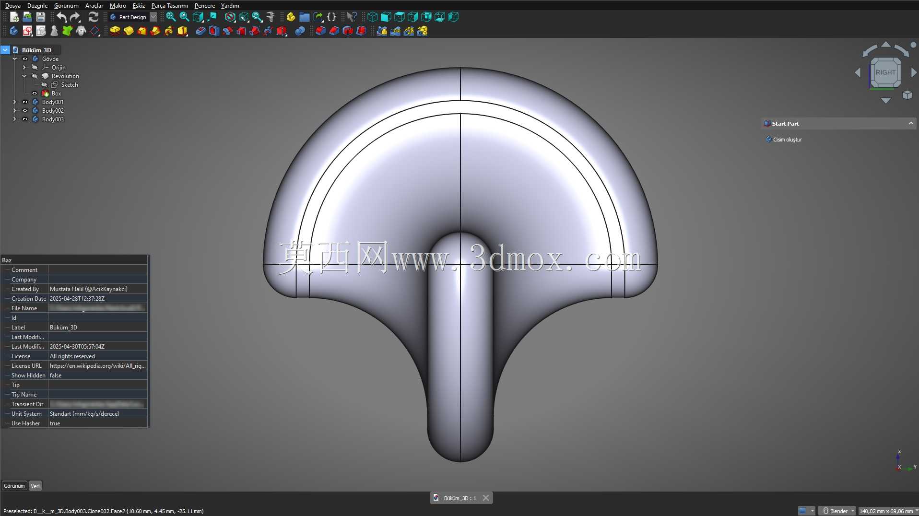Viewport: 919px width, 516px height.
Task: Activate the What's This help cursor
Action: click(352, 17)
